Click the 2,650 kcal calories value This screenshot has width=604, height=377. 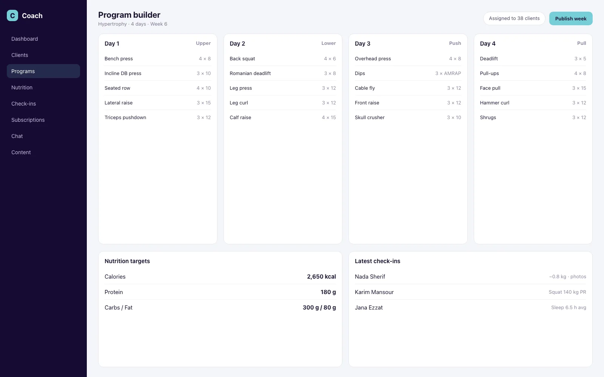pos(321,277)
